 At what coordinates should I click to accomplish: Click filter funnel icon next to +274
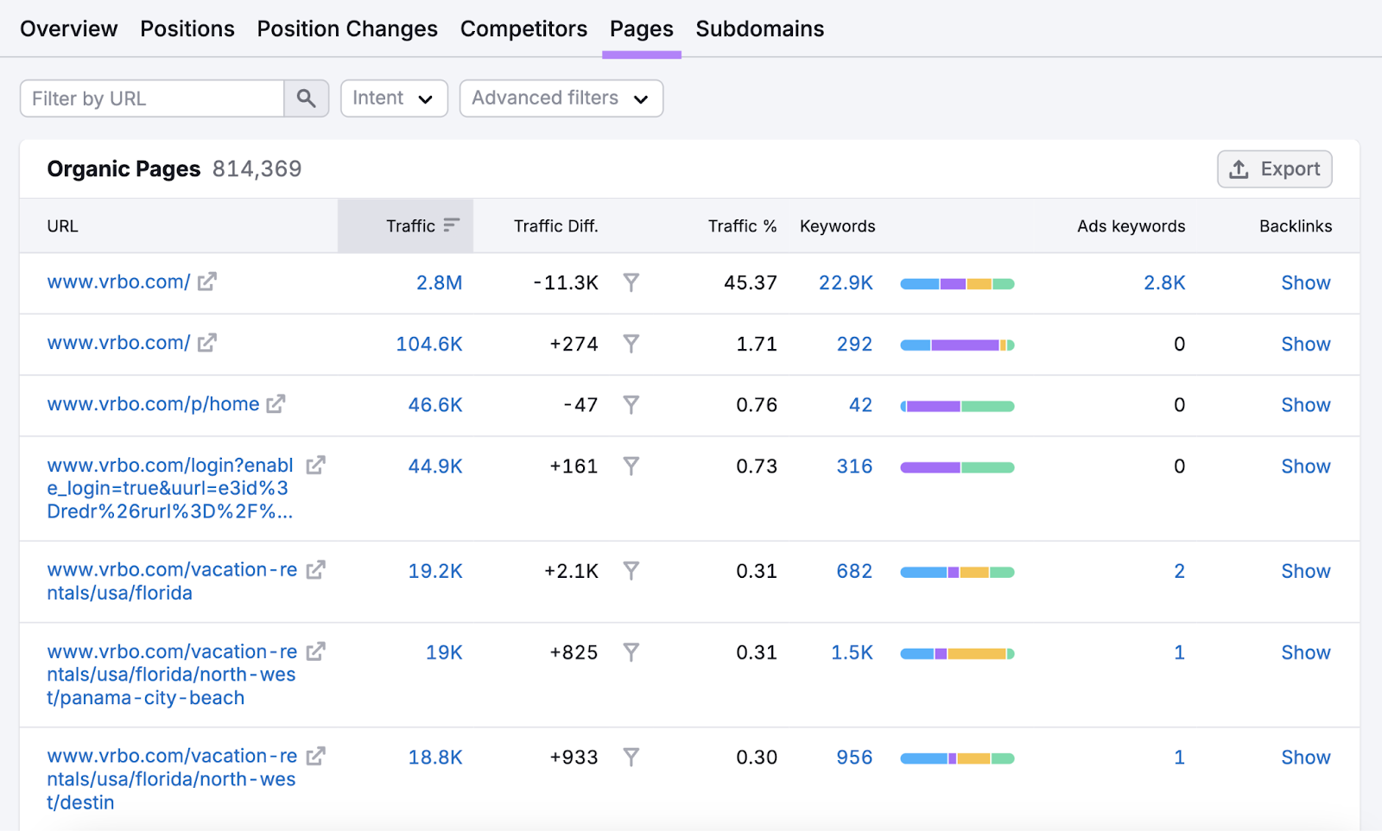point(631,344)
